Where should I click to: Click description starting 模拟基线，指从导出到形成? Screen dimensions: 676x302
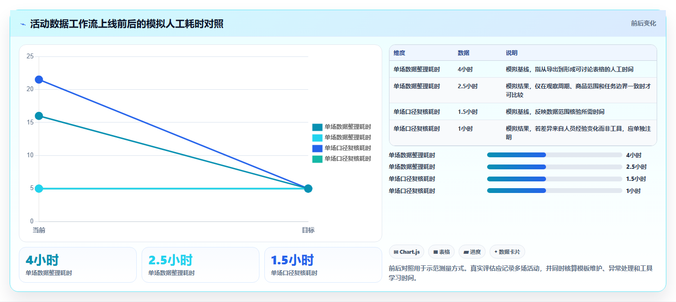coord(570,69)
